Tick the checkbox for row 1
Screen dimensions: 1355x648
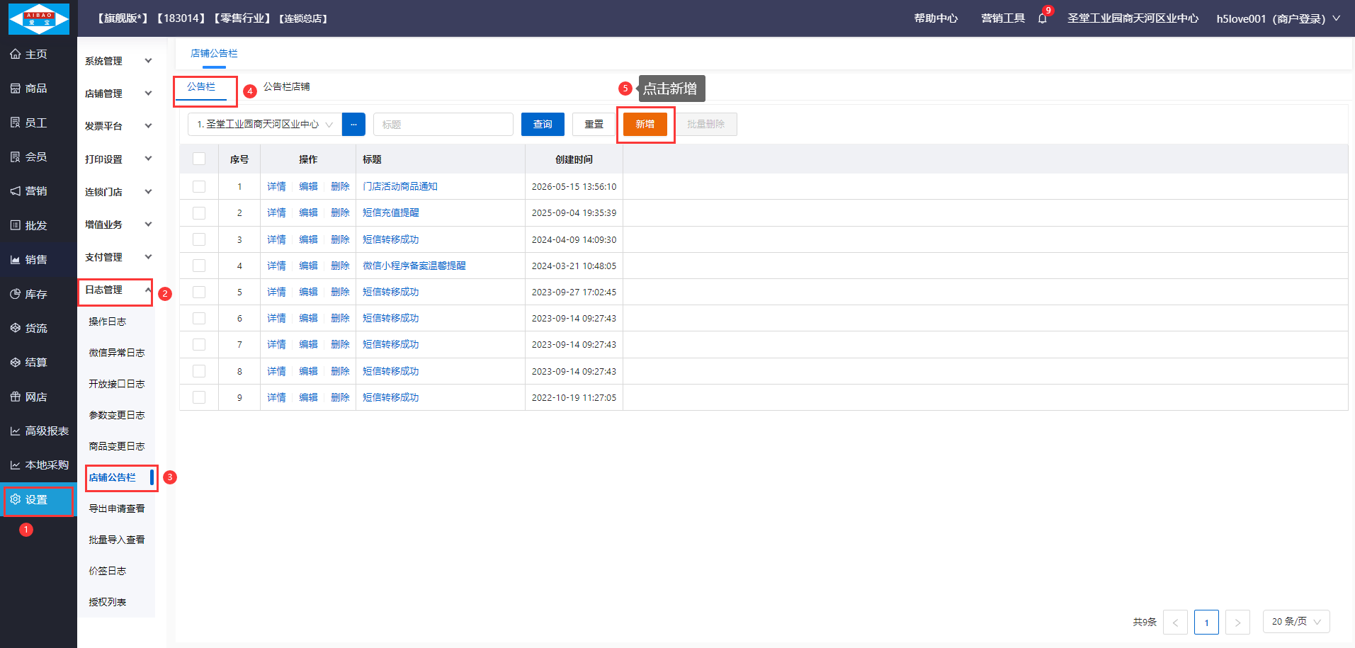(199, 186)
